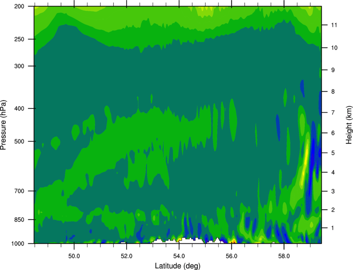Click the 4 km height label
Screen dimensions: 353x270
[x=333, y=172]
